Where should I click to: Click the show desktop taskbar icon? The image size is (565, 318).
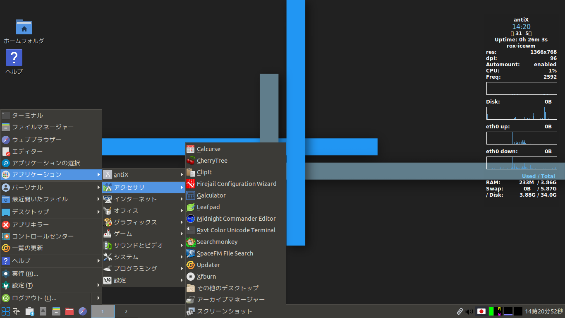tap(17, 311)
